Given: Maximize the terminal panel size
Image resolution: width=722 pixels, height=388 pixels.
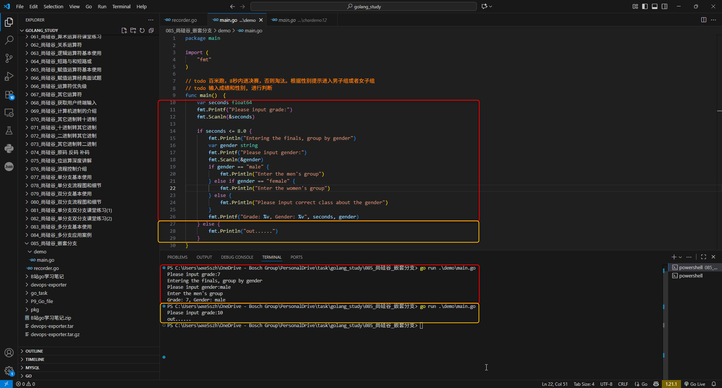Looking at the screenshot, I should [x=704, y=257].
